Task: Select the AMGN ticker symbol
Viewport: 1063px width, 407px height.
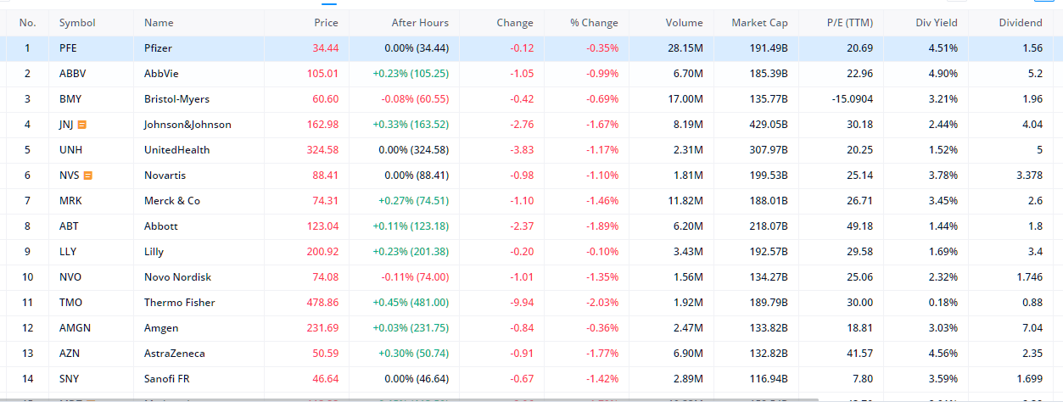Action: tap(75, 328)
